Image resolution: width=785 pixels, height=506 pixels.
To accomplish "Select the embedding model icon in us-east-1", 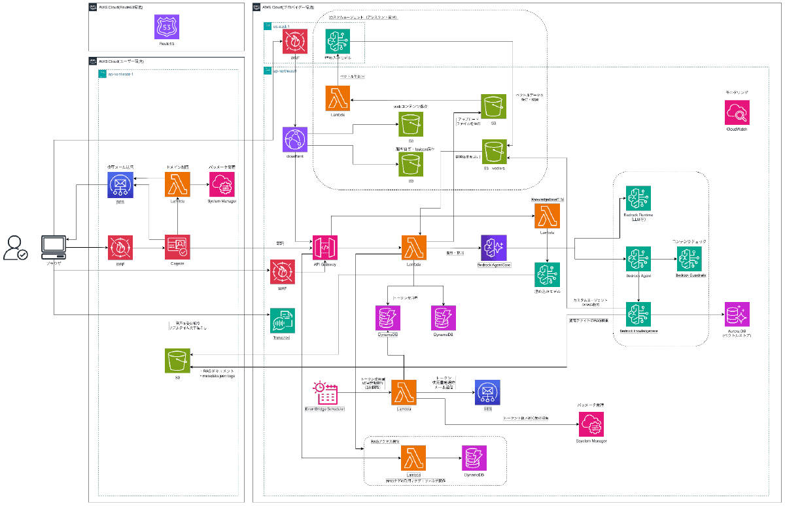I will click(x=338, y=41).
